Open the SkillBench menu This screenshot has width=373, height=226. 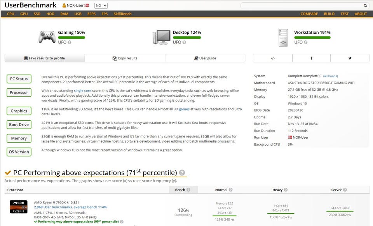[122, 14]
